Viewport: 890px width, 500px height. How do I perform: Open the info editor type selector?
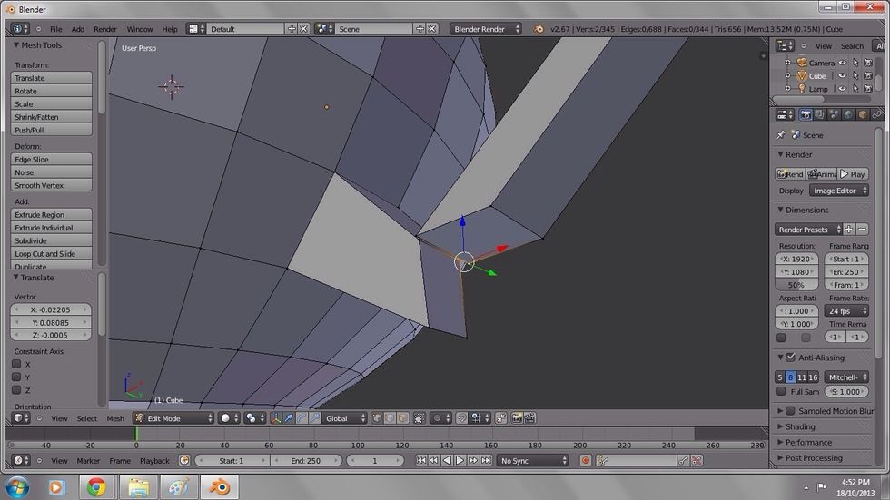pos(20,28)
